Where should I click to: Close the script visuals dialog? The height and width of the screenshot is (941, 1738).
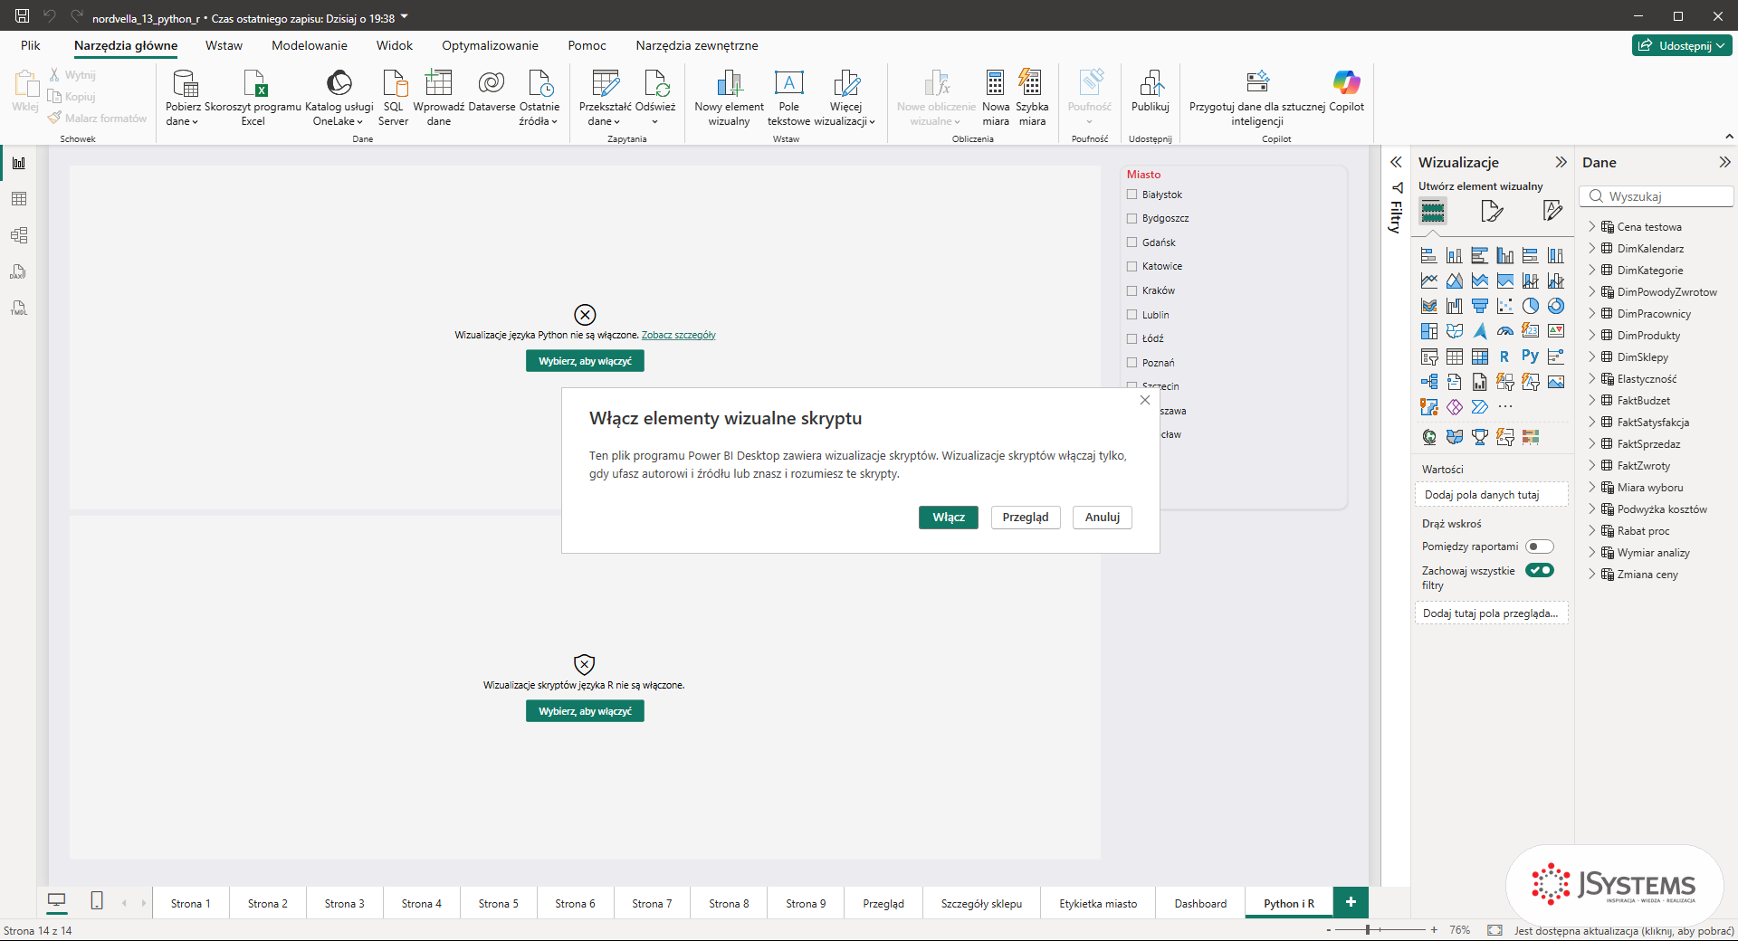[1145, 400]
